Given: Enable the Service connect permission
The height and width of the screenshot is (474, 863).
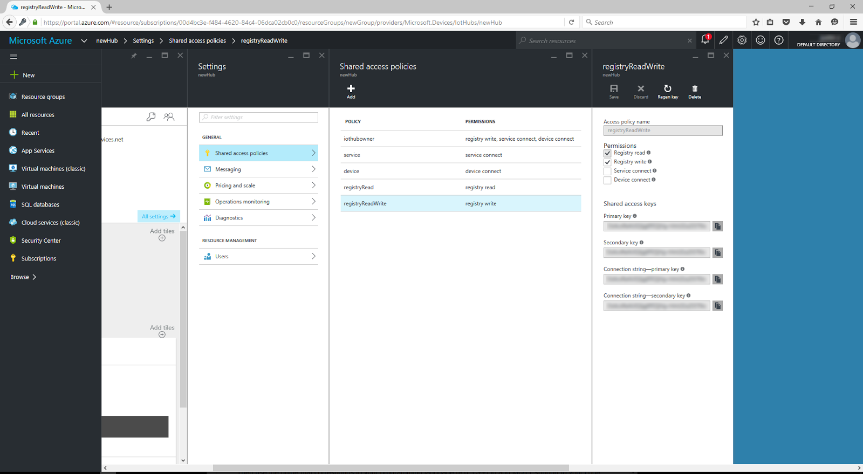Looking at the screenshot, I should click(607, 171).
